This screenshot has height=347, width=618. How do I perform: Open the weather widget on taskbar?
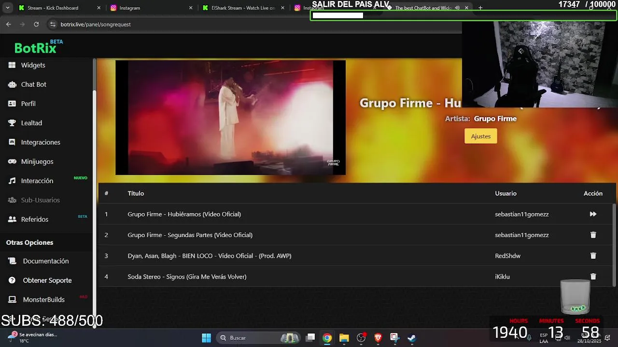pyautogui.click(x=33, y=337)
